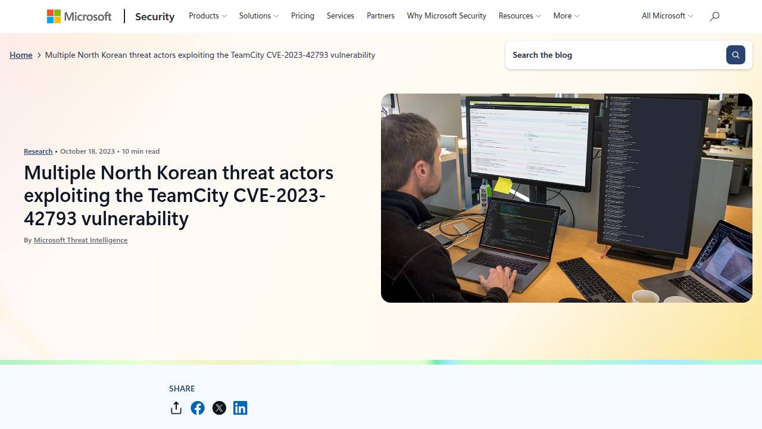Screen dimensions: 762x429
Task: Open the generic share icon
Action: 176,408
